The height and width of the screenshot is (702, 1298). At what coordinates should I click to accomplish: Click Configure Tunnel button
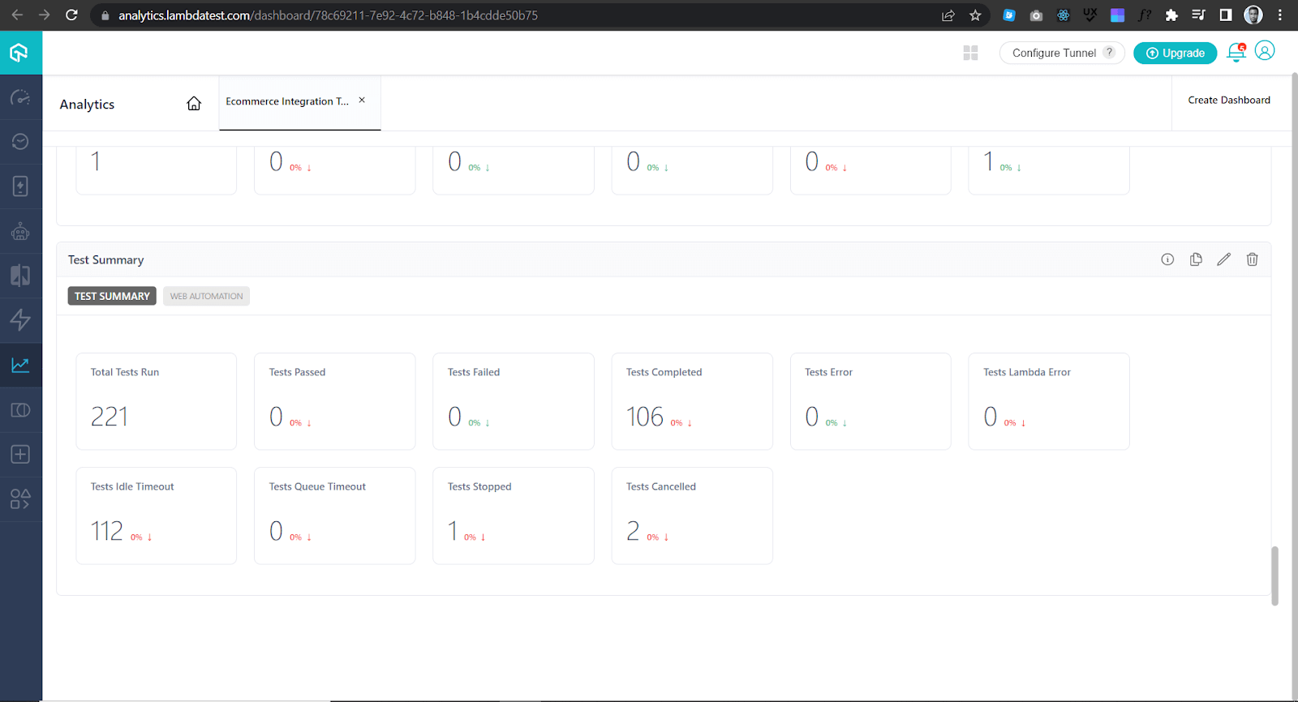pos(1062,53)
